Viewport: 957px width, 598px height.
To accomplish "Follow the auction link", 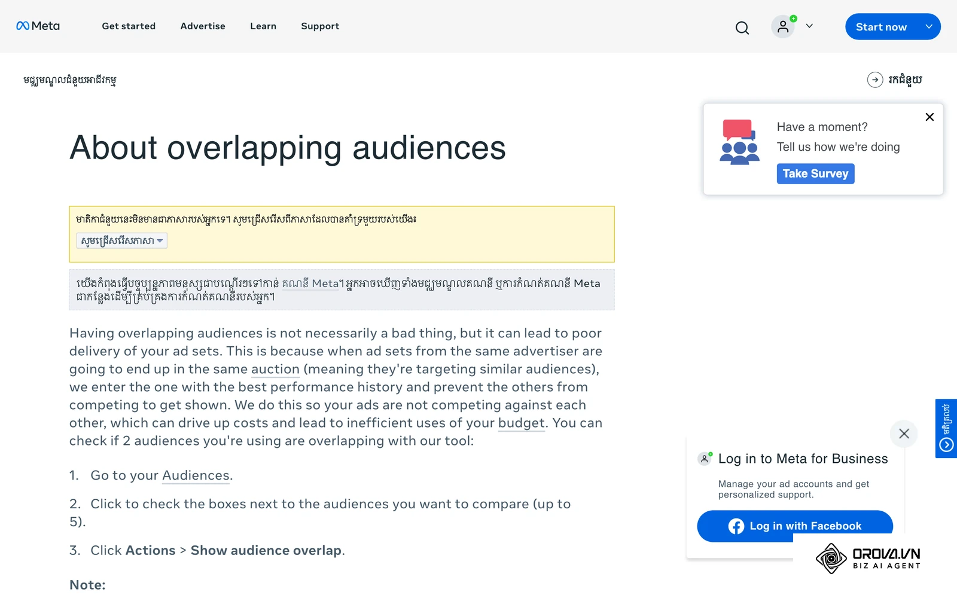I will pyautogui.click(x=275, y=369).
